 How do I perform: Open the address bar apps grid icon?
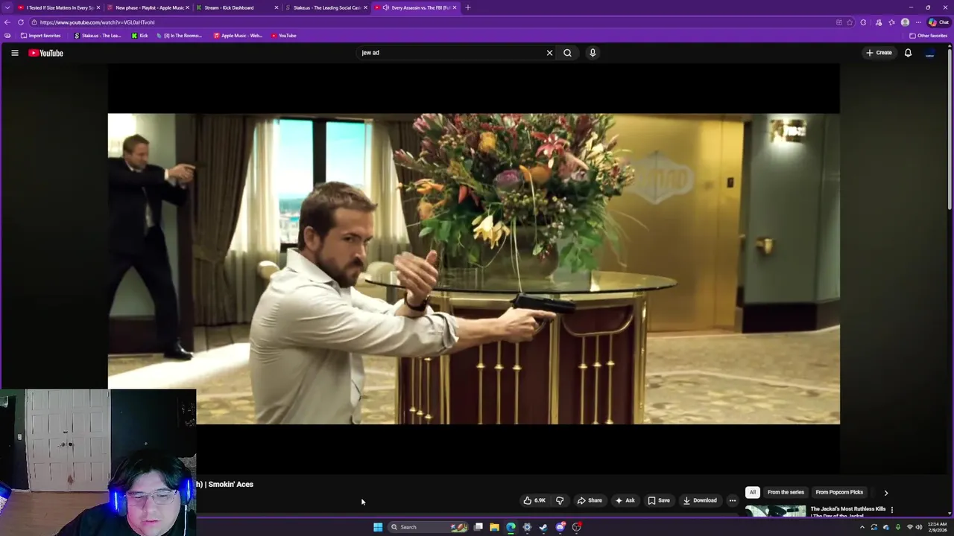pos(838,22)
